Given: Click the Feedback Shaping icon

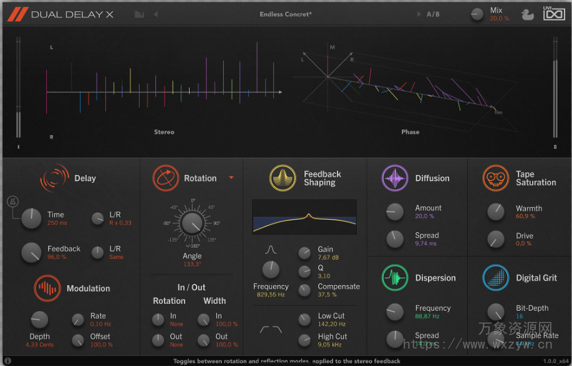Looking at the screenshot, I should pyautogui.click(x=283, y=177).
